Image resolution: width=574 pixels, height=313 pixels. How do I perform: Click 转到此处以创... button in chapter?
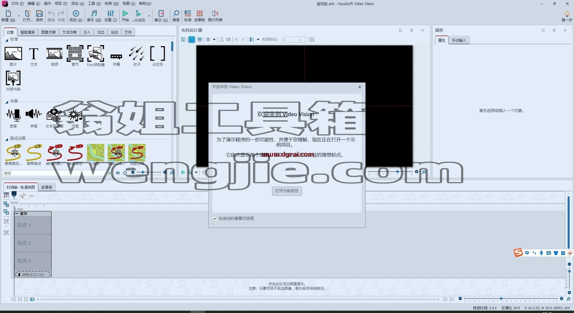pos(33,274)
